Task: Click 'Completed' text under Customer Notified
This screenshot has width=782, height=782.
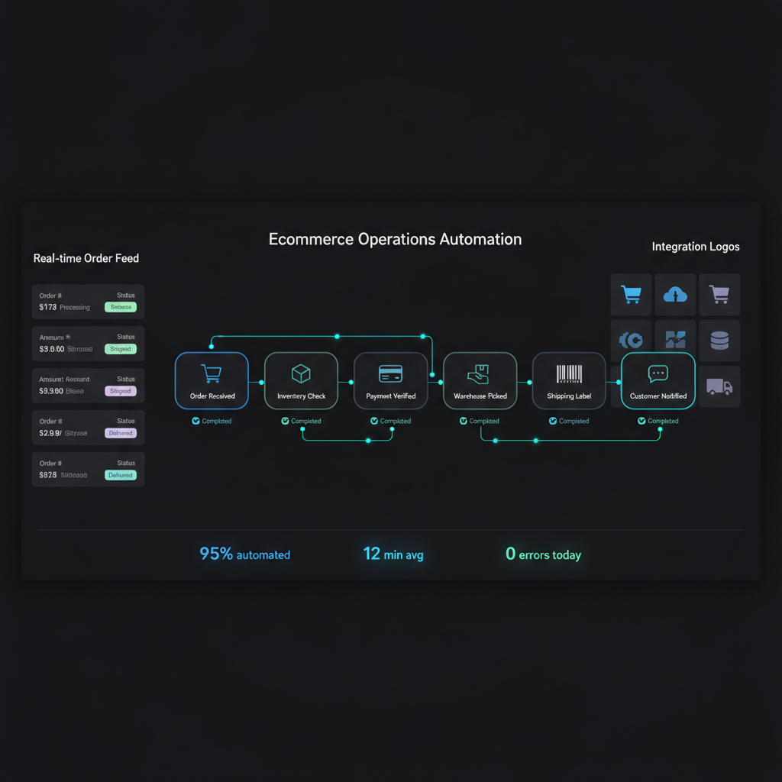Action: [663, 421]
